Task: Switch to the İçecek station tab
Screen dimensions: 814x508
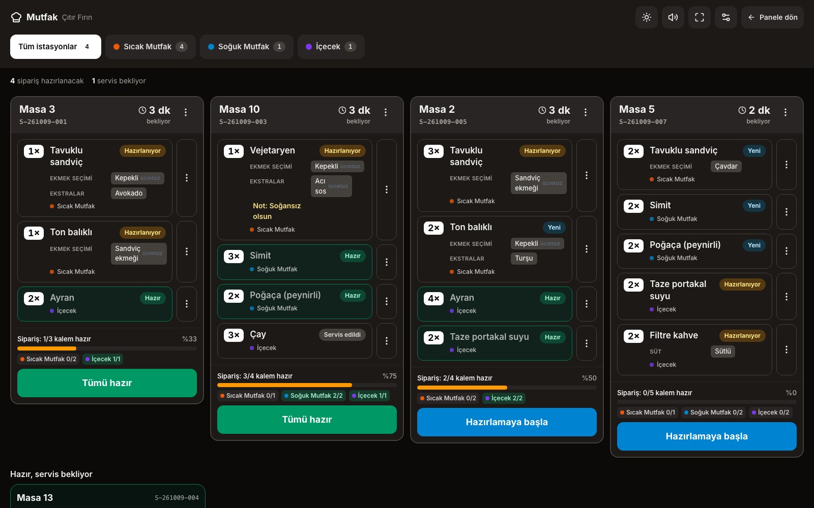Action: [331, 47]
